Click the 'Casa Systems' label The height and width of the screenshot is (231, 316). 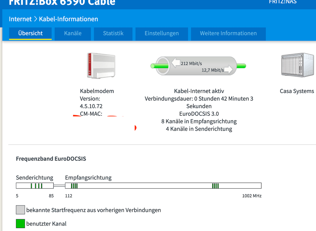point(297,91)
